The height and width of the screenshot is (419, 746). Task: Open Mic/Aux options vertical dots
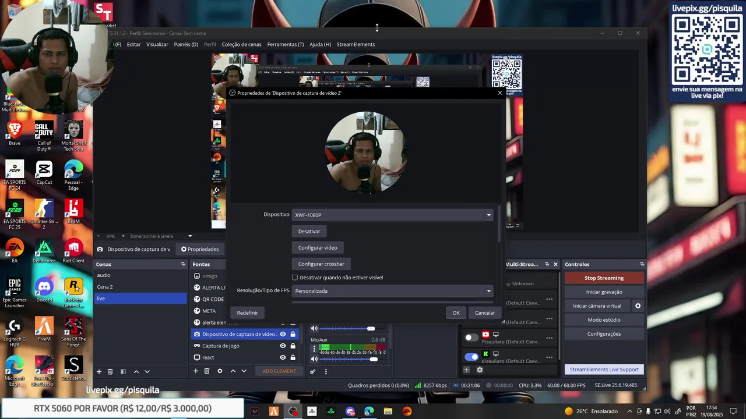coord(314,349)
